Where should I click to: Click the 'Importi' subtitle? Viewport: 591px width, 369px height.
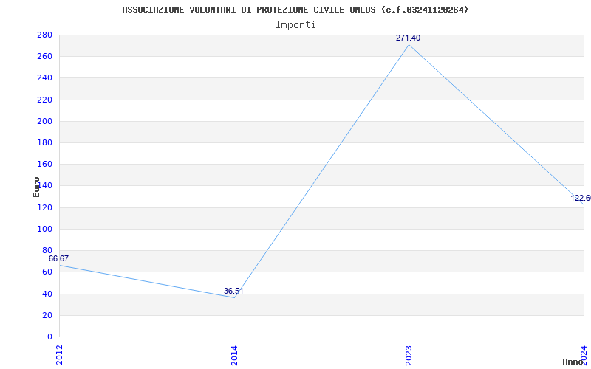[295, 25]
